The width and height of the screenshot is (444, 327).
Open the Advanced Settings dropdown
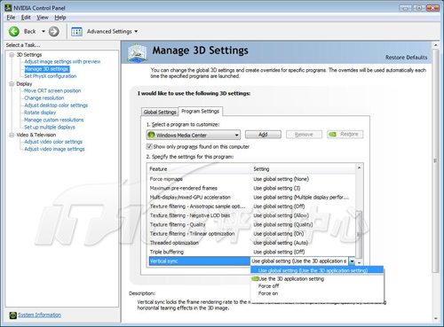136,31
